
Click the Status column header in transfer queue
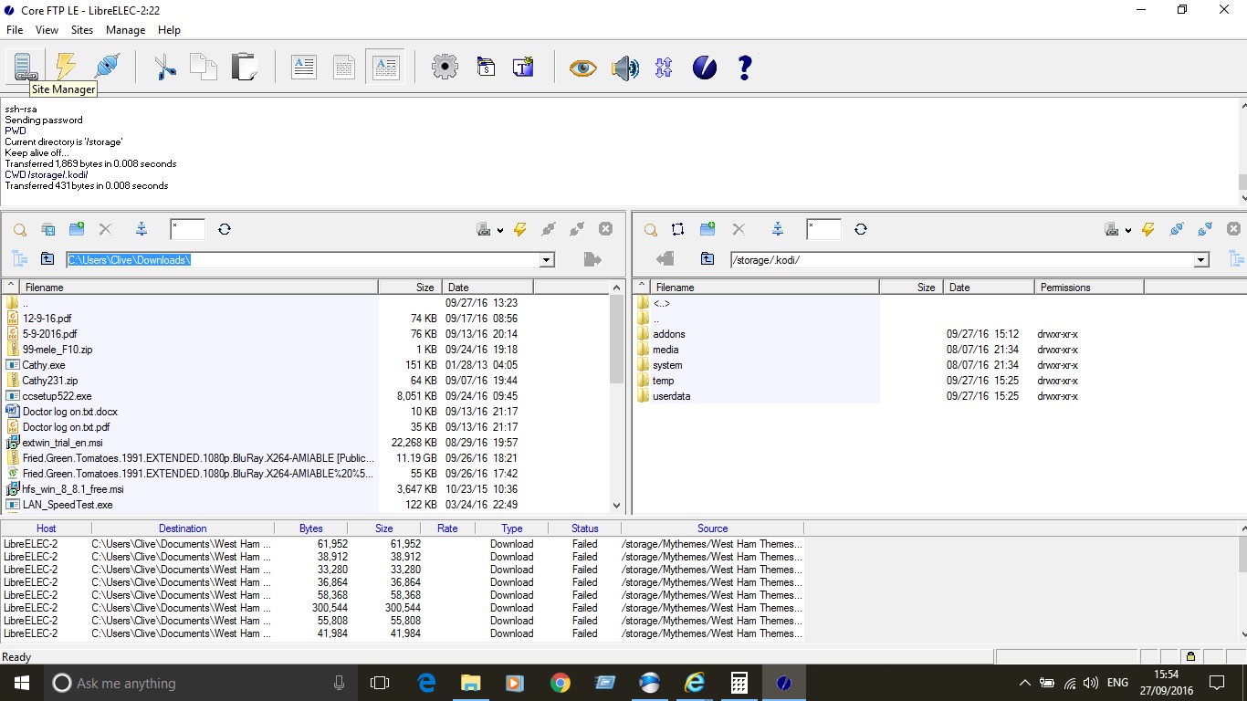tap(585, 528)
